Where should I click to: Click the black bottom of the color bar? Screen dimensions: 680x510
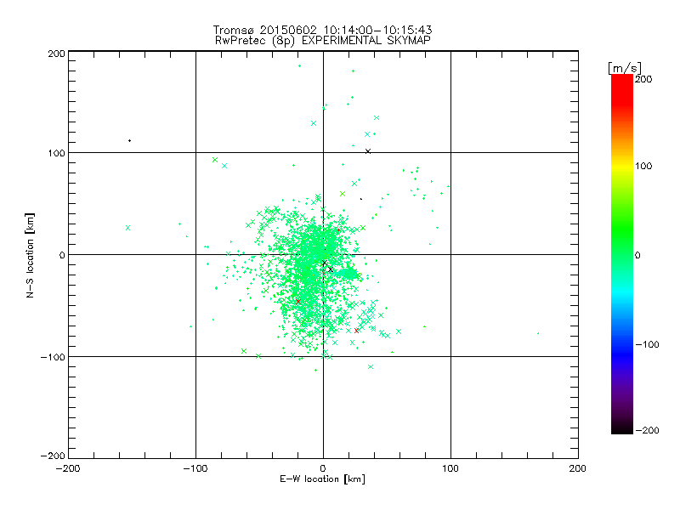tap(622, 429)
